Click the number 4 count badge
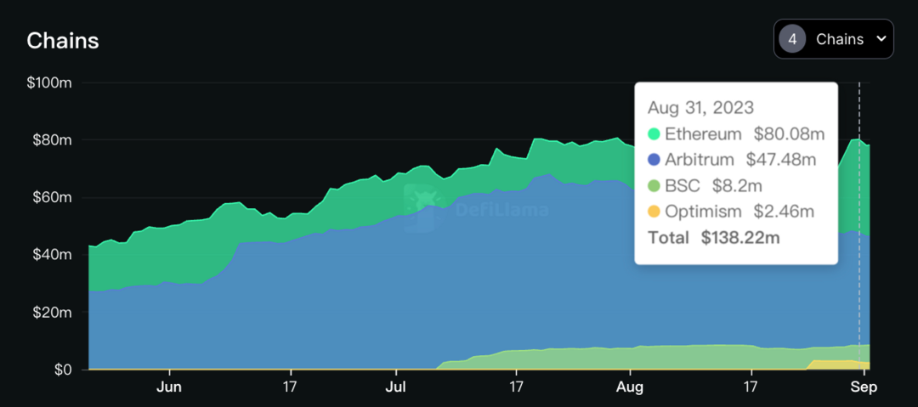This screenshot has width=918, height=407. (x=792, y=39)
